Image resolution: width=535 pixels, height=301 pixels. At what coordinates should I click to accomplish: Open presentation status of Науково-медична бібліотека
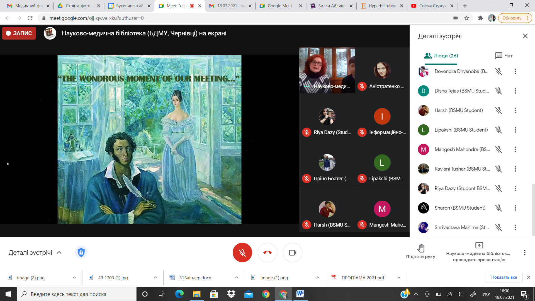pos(479,252)
